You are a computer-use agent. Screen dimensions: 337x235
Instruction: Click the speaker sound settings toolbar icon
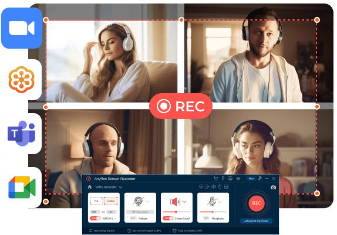tap(214, 187)
